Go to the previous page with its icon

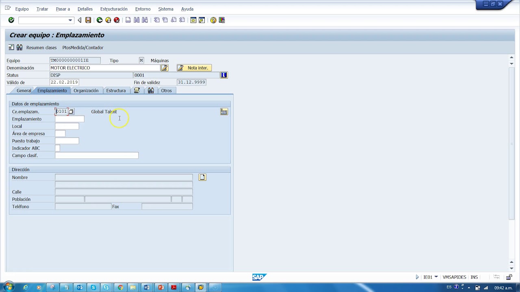165,20
